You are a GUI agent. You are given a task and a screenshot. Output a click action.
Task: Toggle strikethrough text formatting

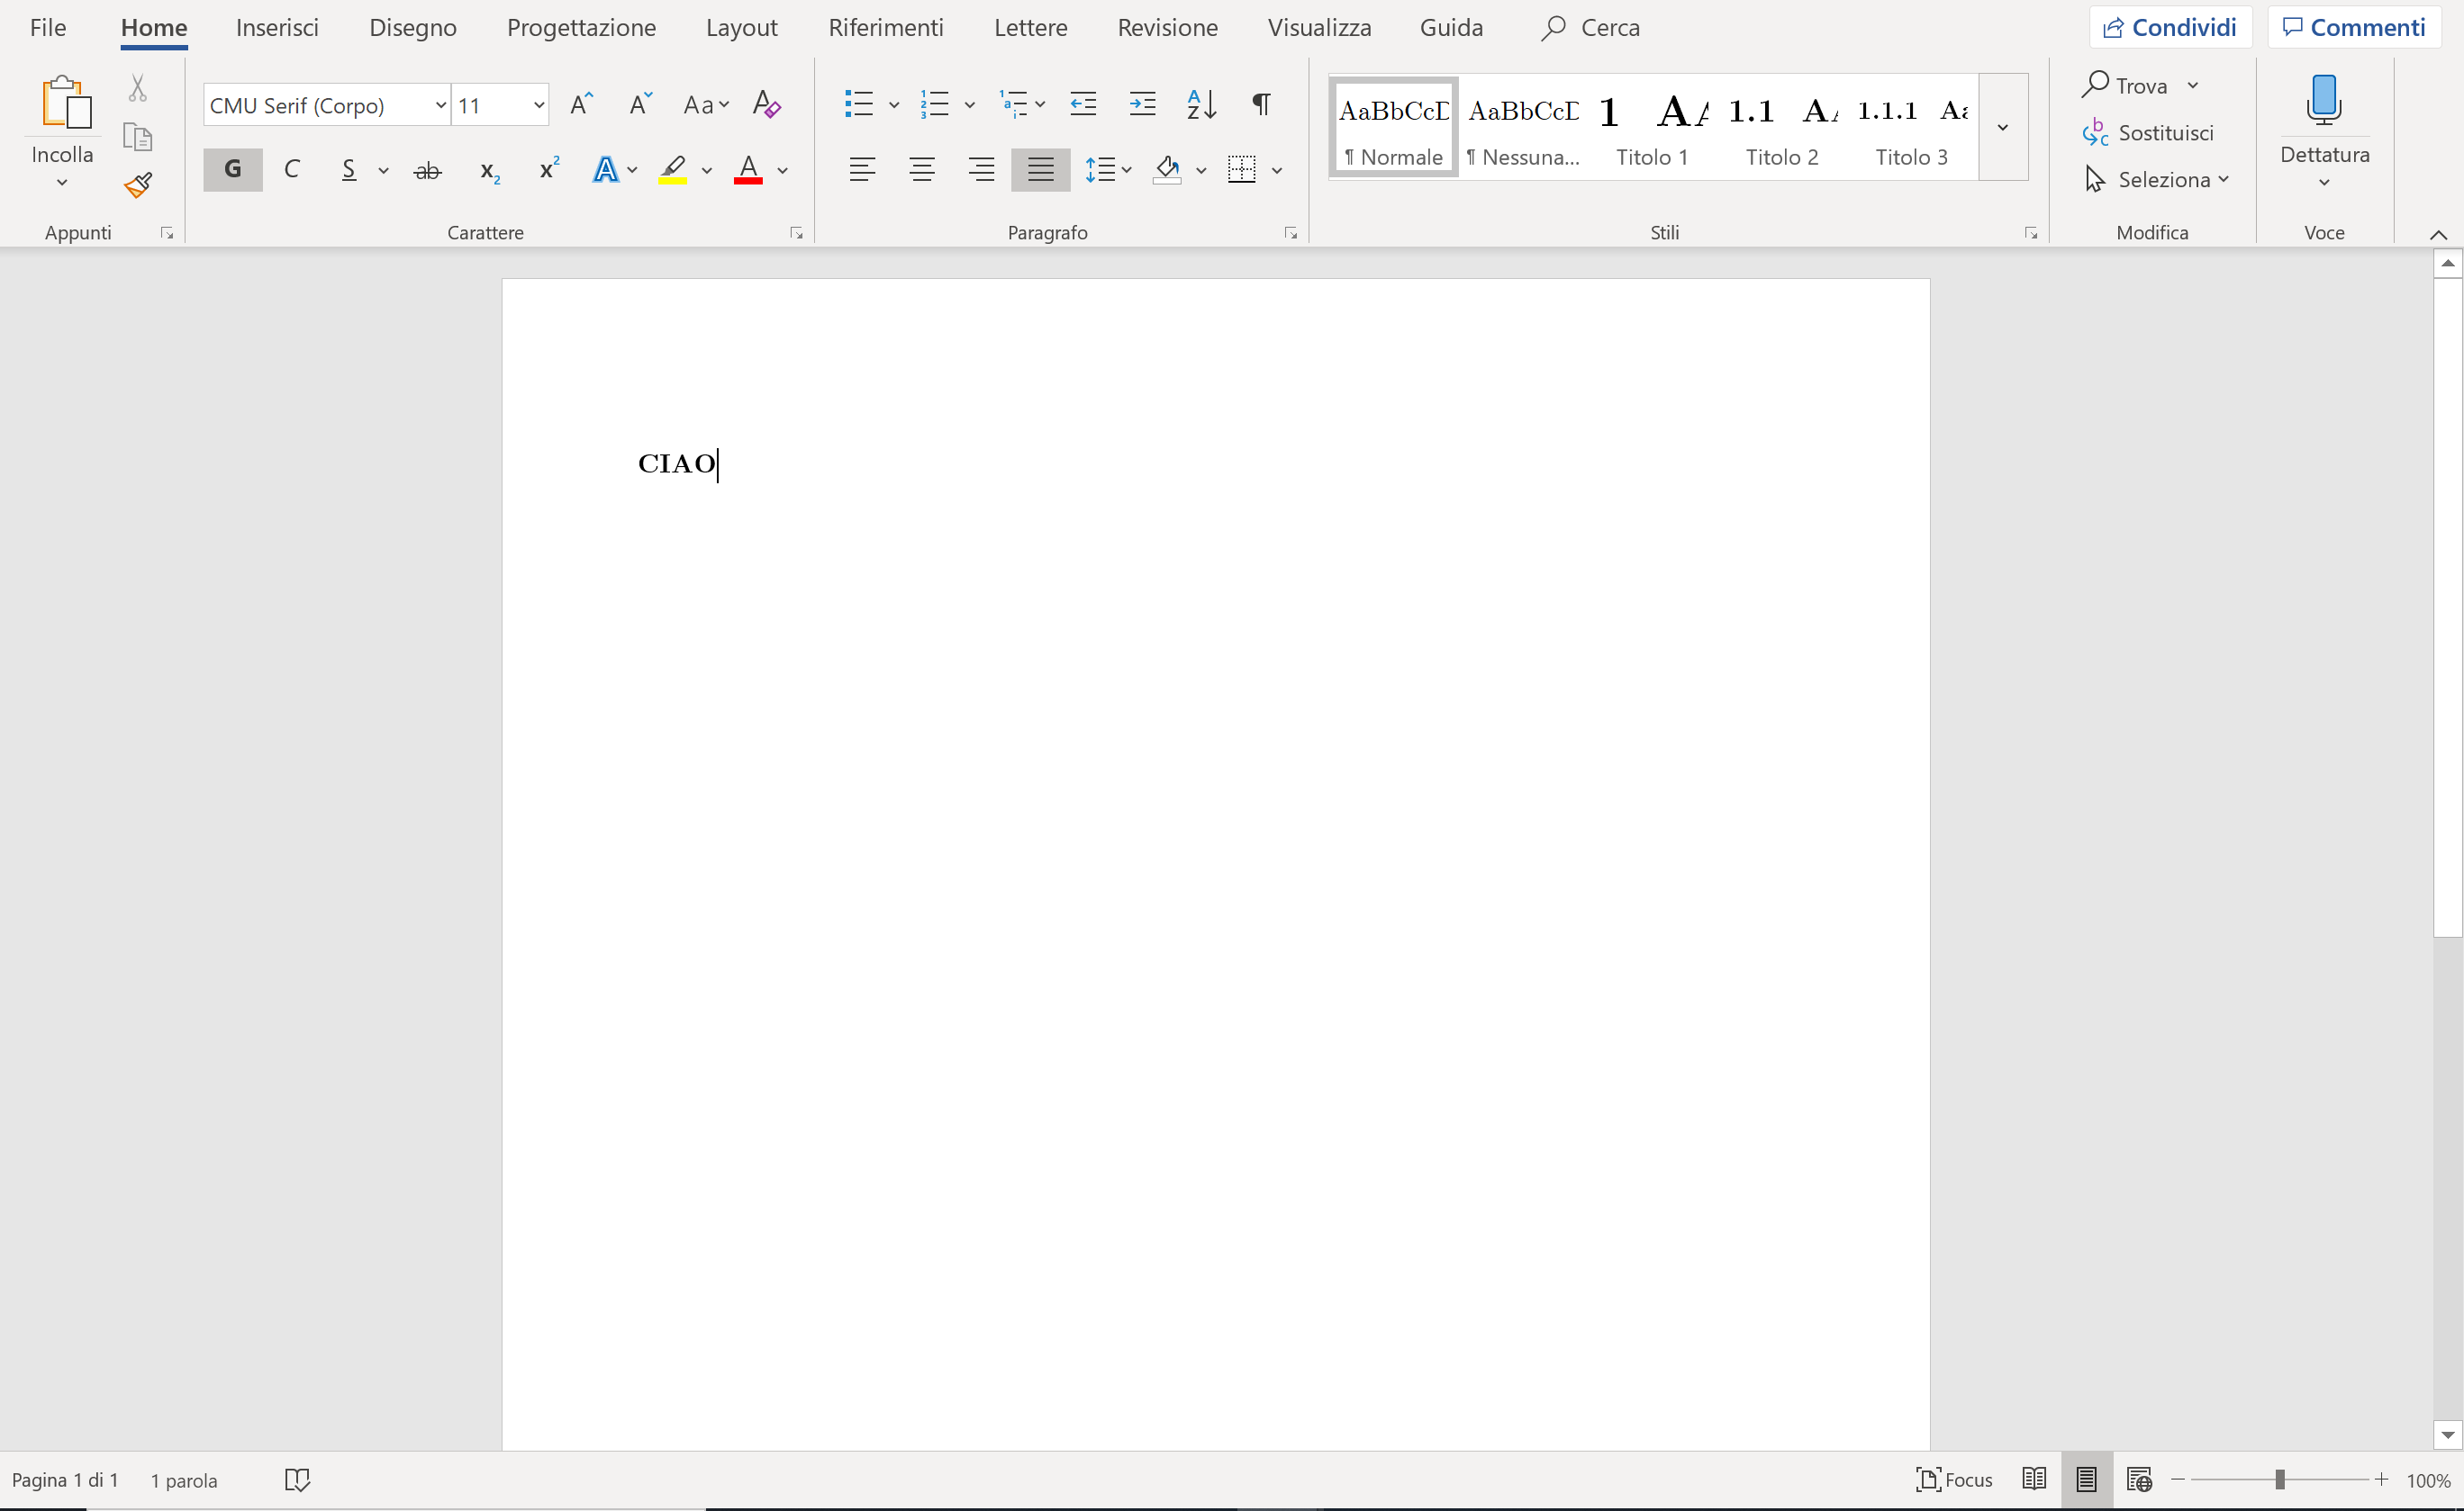pyautogui.click(x=427, y=170)
